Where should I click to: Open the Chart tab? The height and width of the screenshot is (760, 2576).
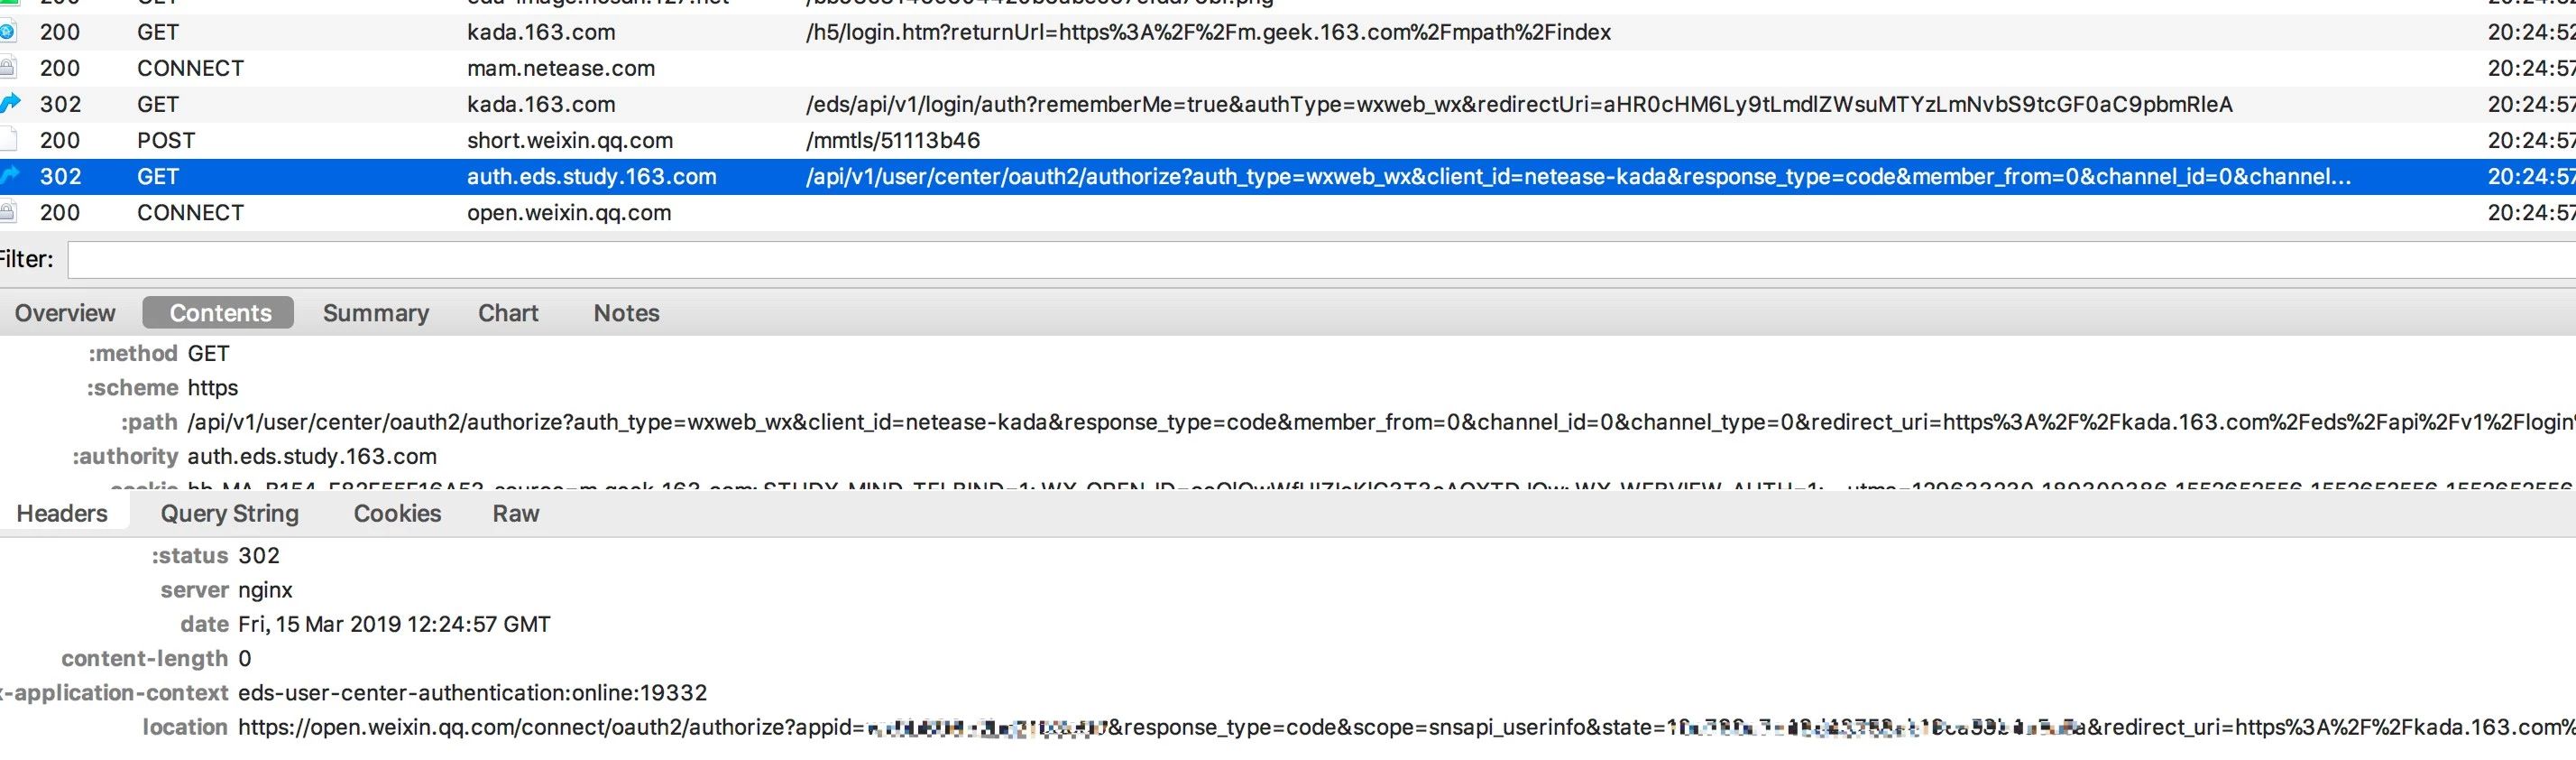coord(508,312)
